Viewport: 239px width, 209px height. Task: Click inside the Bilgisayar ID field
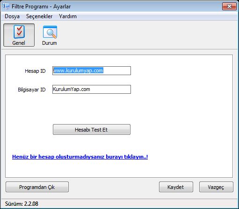coord(92,90)
